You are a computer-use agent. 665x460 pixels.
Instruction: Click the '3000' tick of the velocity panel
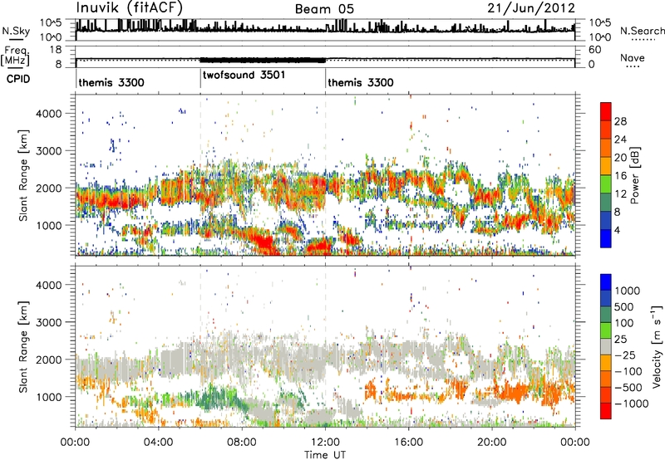49,322
